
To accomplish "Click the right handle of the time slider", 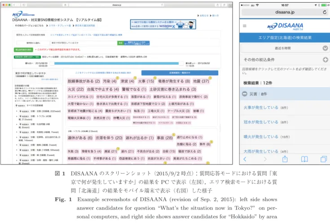I will coord(180,63).
